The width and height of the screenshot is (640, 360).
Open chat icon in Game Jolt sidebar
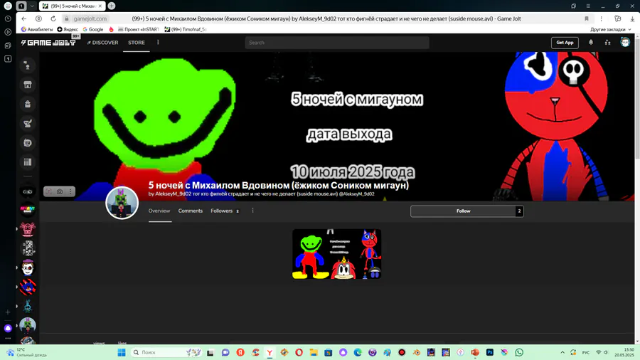coord(28,65)
